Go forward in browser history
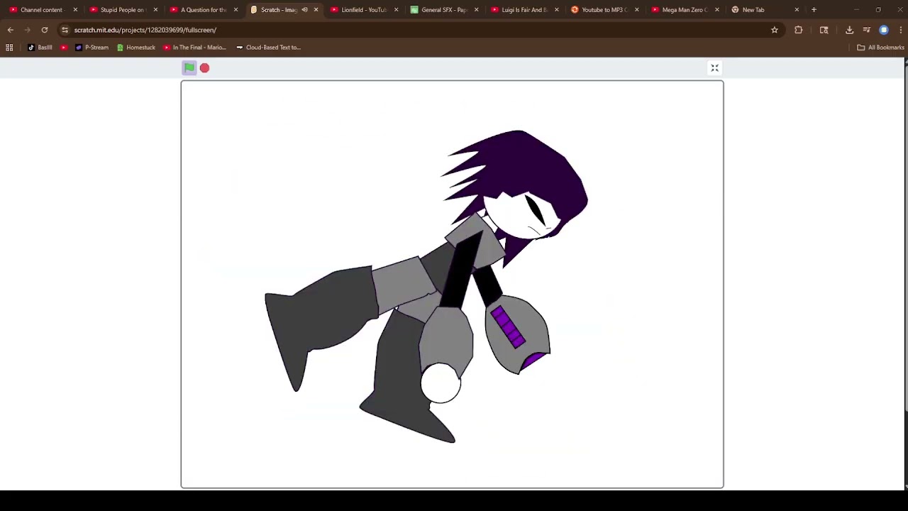 pyautogui.click(x=28, y=30)
